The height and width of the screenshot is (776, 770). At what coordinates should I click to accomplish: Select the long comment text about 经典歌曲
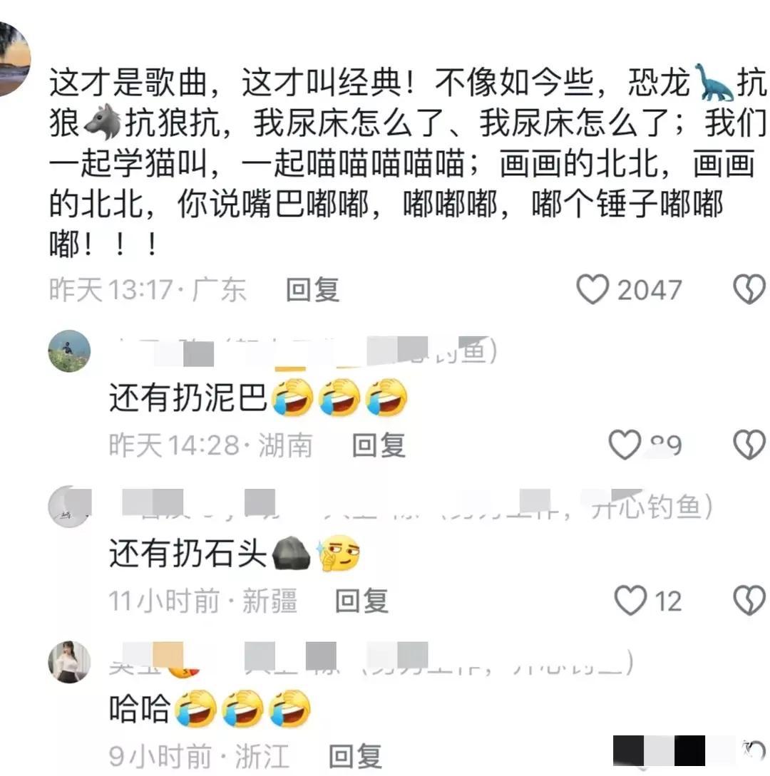pyautogui.click(x=408, y=162)
